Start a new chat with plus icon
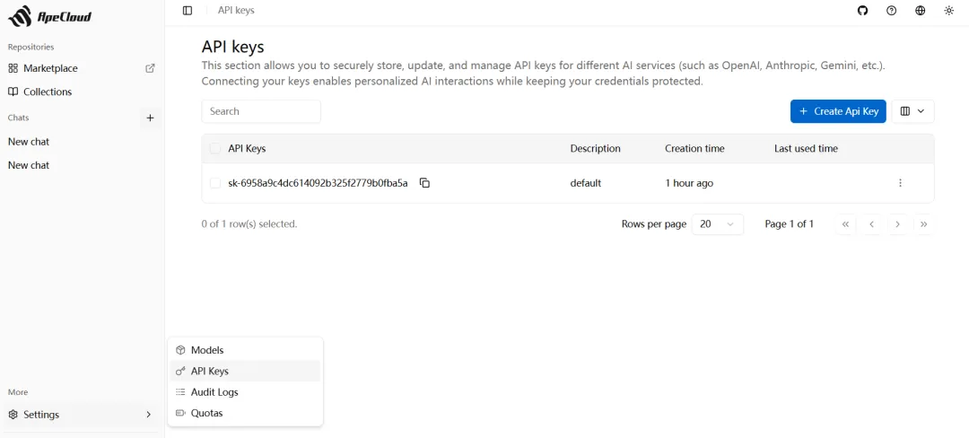Viewport: 969px width, 438px height. pyautogui.click(x=150, y=118)
